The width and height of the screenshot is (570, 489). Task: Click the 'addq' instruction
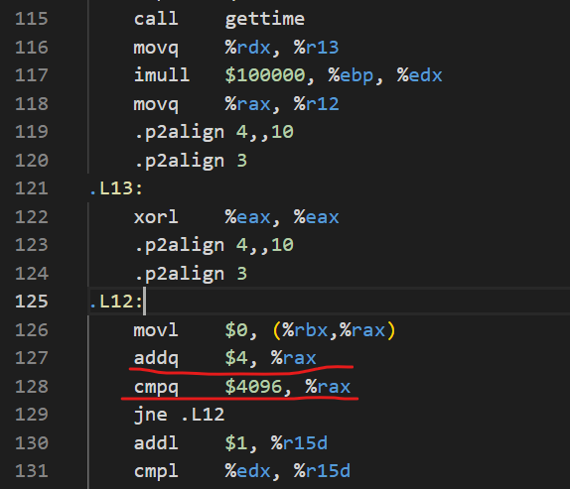(156, 358)
